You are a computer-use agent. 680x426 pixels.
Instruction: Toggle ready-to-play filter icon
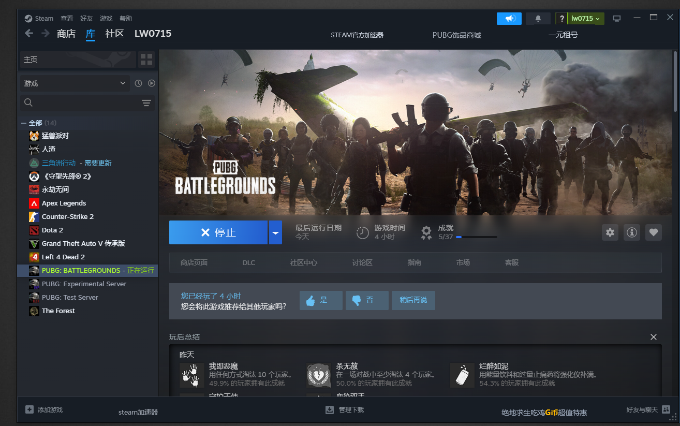coord(152,83)
